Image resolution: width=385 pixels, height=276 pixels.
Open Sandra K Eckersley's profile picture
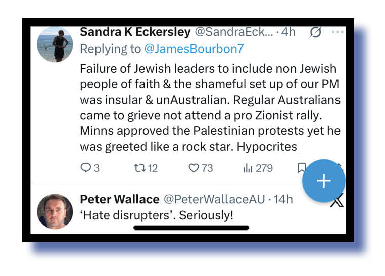56,44
